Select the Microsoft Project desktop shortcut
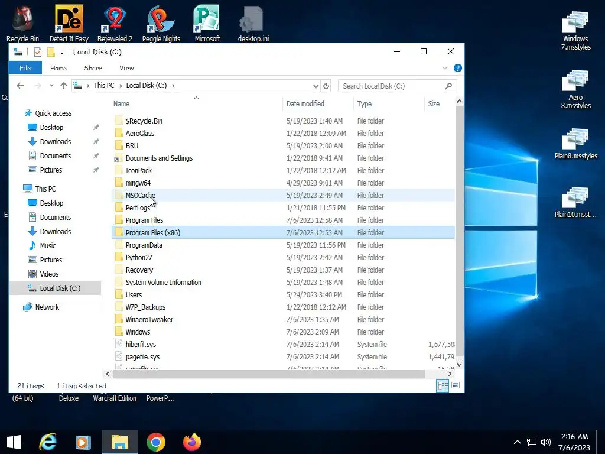Viewport: 605px width, 454px height. click(207, 23)
